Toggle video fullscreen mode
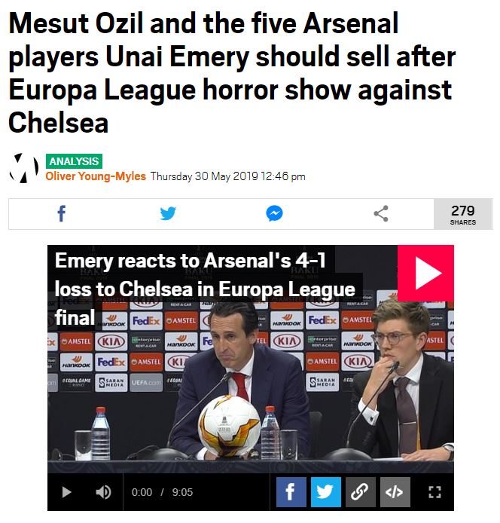Screen dimensions: 500x523 [x=434, y=492]
